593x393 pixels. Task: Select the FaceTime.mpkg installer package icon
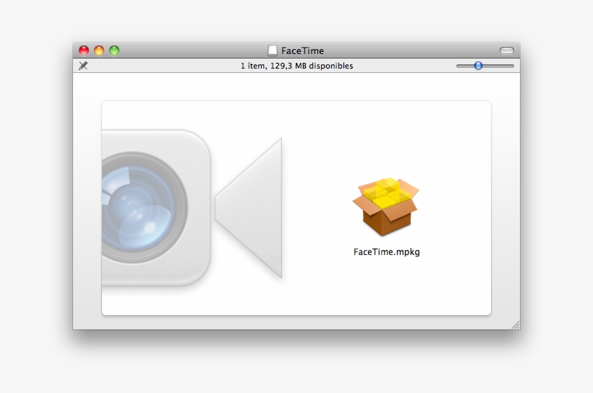coord(385,207)
